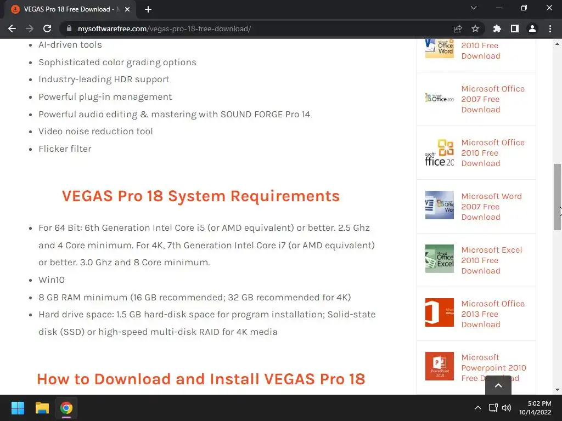562x421 pixels.
Task: Click the Office Word 2010 thumbnail
Action: (x=440, y=48)
